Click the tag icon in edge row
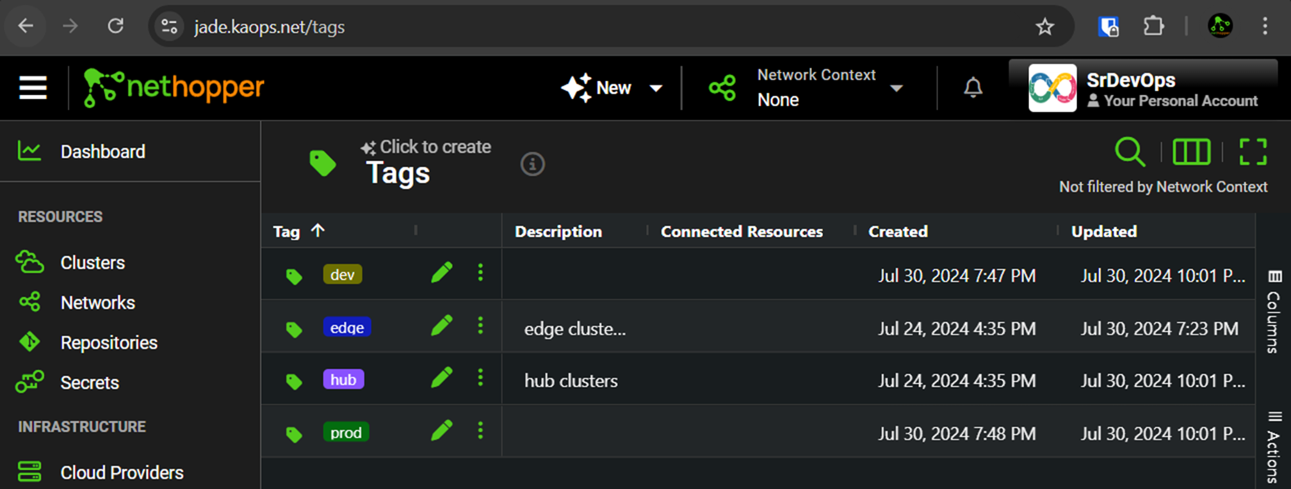 (x=294, y=330)
